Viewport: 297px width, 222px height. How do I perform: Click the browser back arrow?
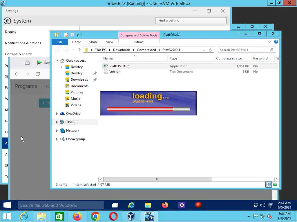click(17, 74)
